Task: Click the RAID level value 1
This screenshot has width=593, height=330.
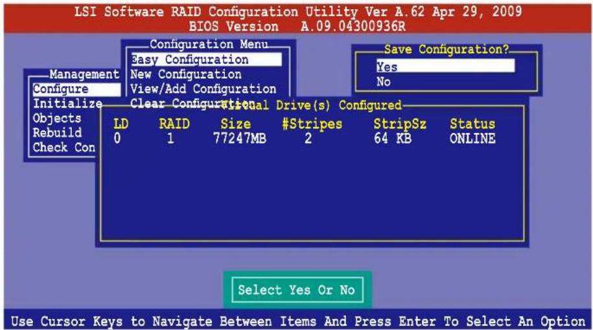Action: pos(170,139)
